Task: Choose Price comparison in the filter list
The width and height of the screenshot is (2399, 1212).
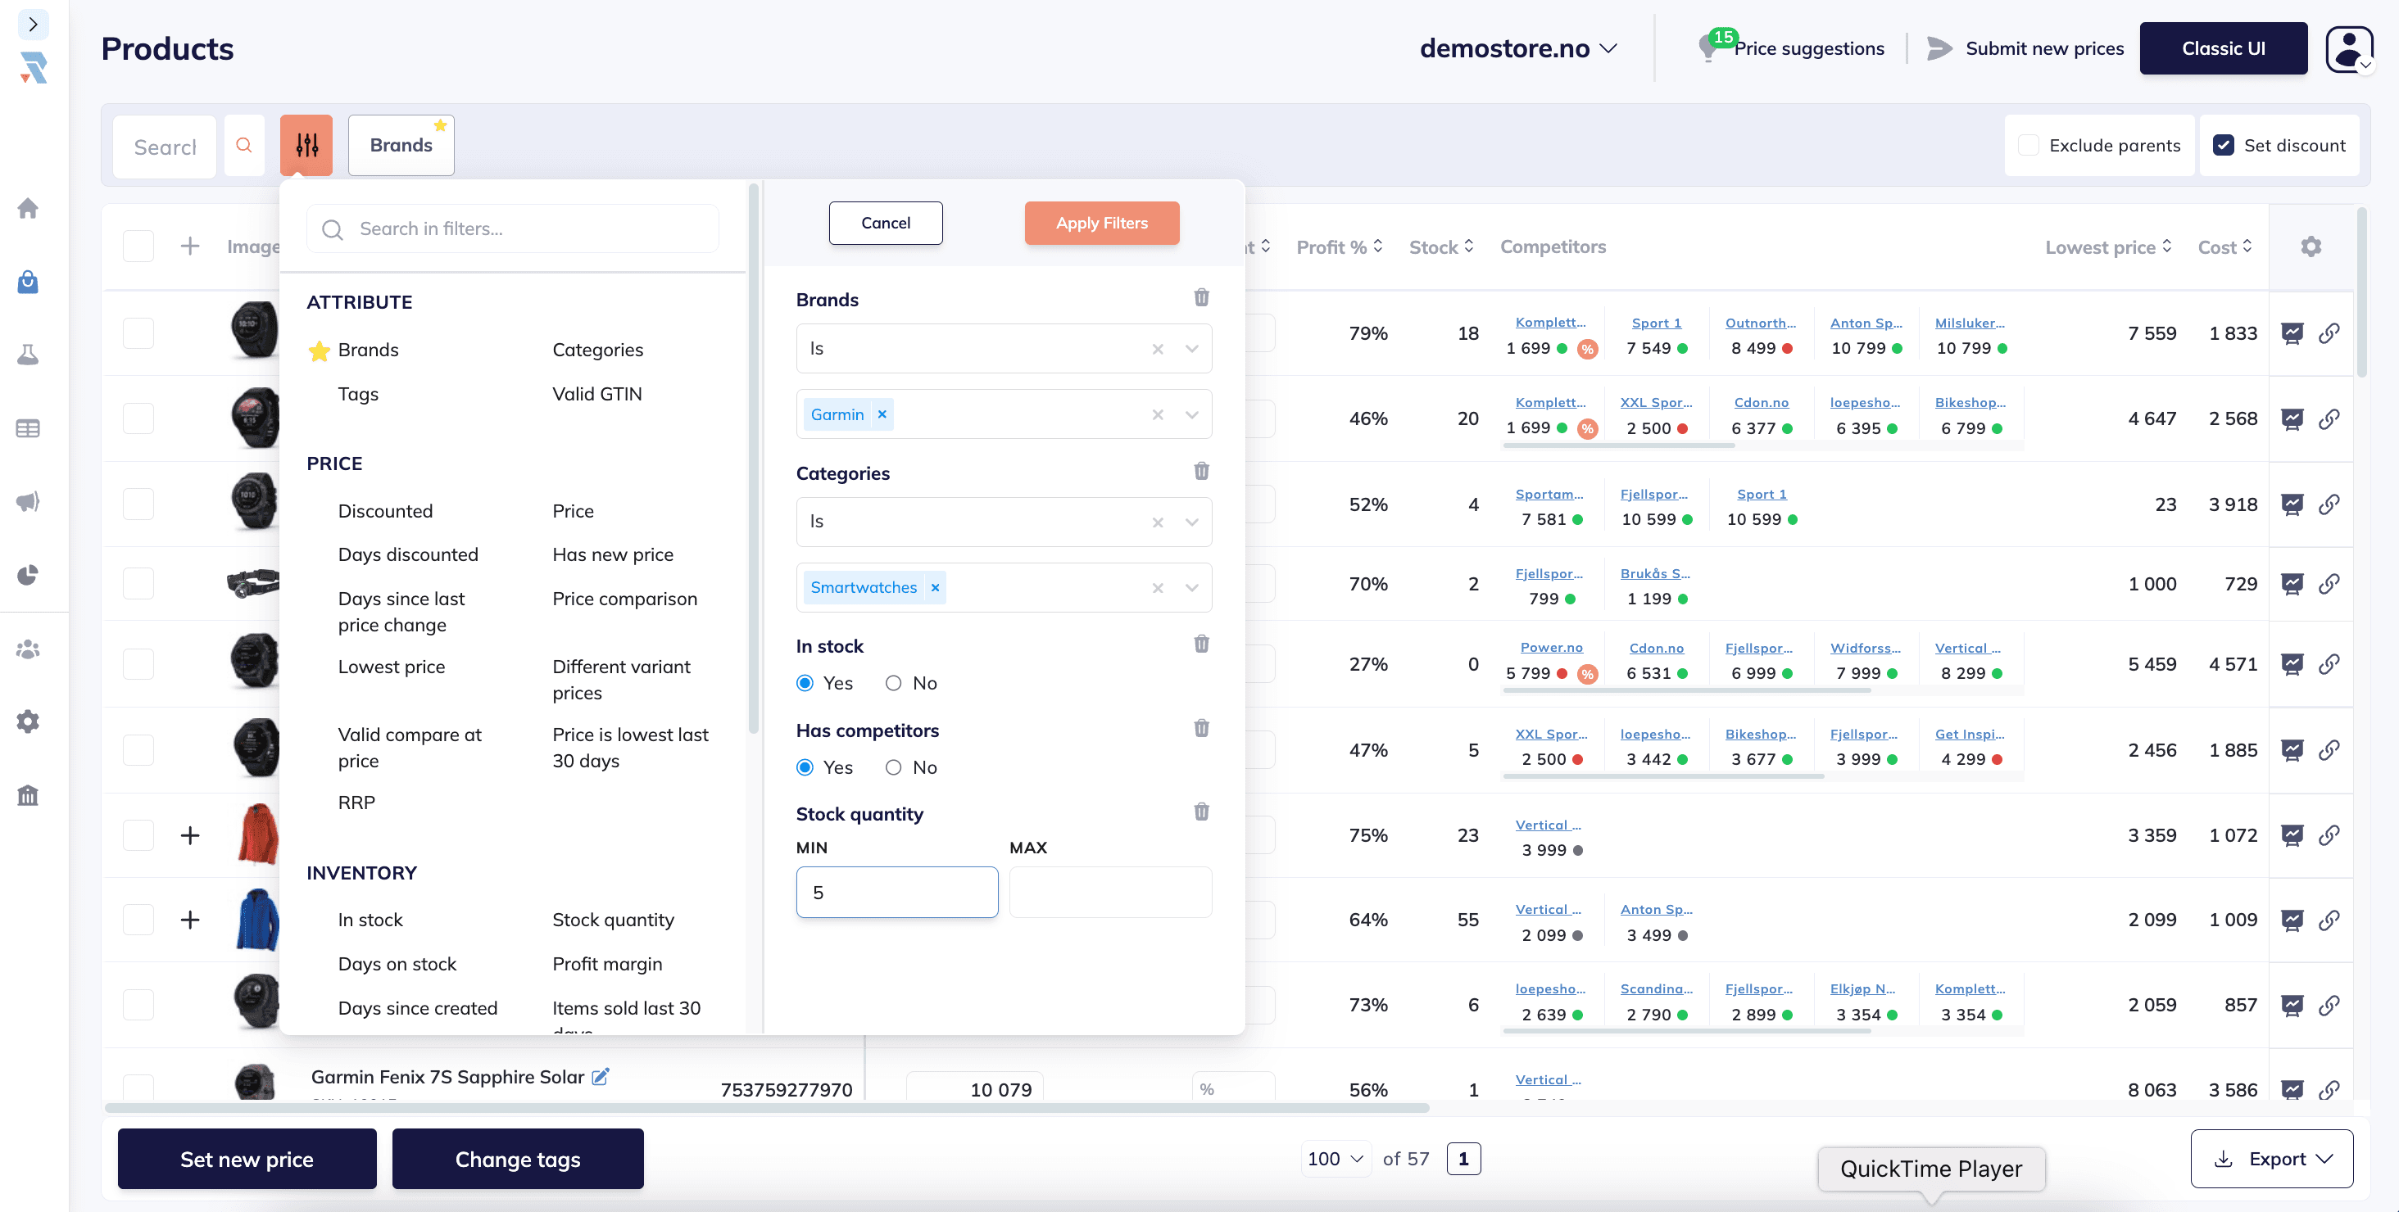Action: (x=624, y=599)
